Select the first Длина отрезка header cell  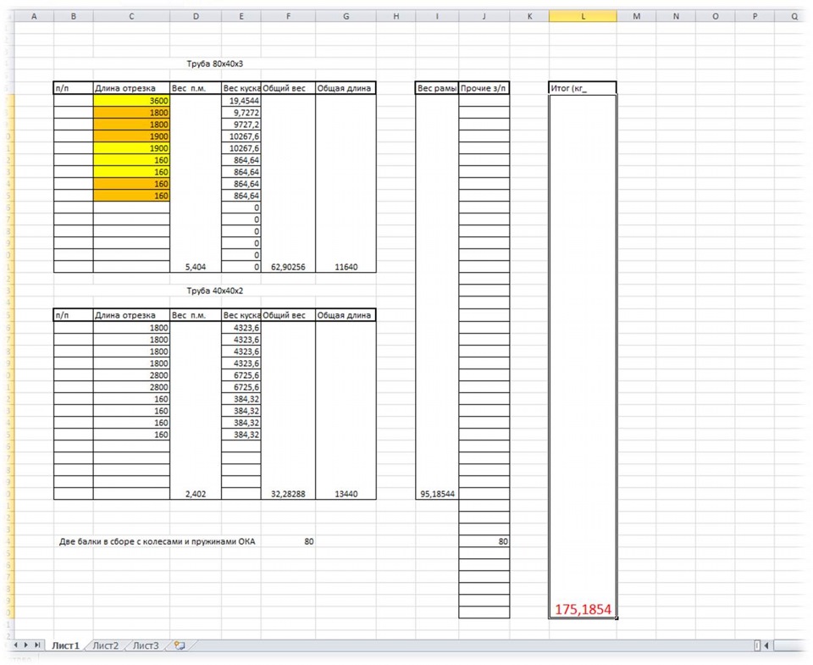(132, 88)
